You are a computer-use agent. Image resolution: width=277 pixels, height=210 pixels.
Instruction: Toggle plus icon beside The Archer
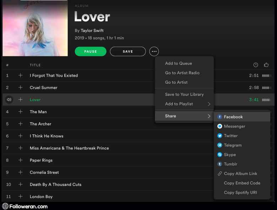20,124
